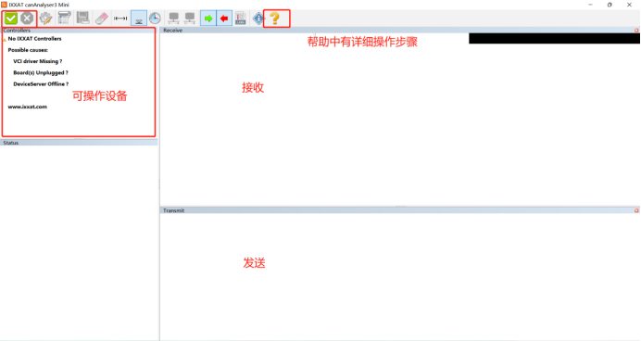Click the Status panel header
641x341 pixels.
click(x=79, y=143)
